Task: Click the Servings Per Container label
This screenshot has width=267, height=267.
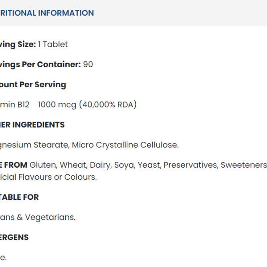Action: tap(40, 64)
